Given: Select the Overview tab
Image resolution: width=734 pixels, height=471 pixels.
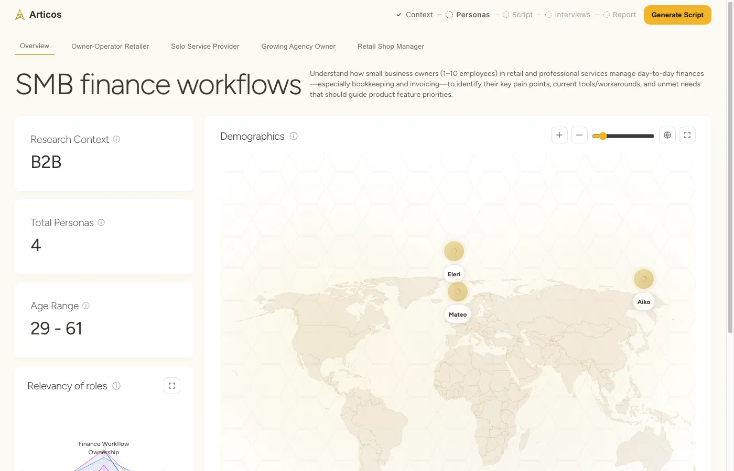Looking at the screenshot, I should pyautogui.click(x=35, y=46).
